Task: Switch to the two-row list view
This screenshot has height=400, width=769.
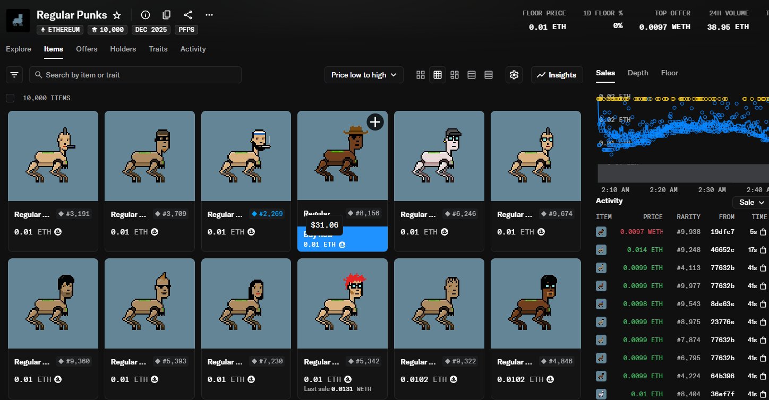Action: [x=472, y=75]
